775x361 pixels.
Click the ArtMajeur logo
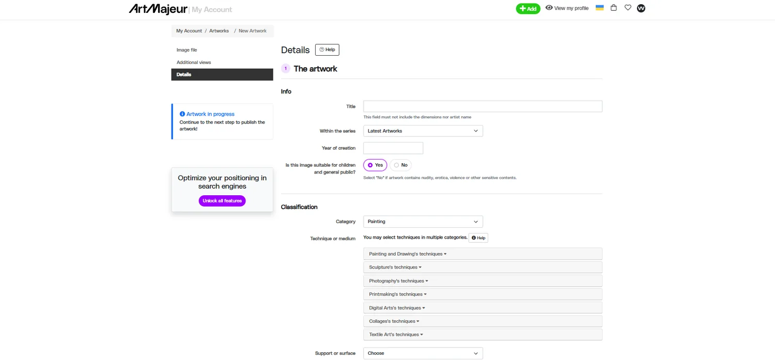[x=158, y=9]
